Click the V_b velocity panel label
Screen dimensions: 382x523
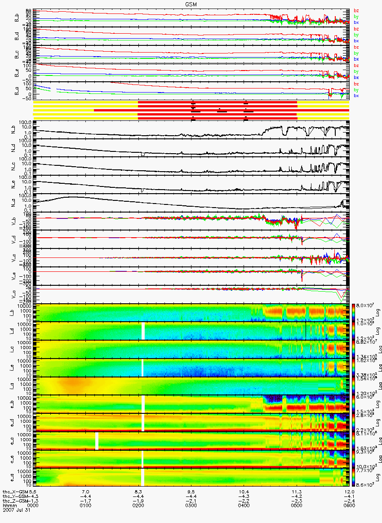click(14, 222)
